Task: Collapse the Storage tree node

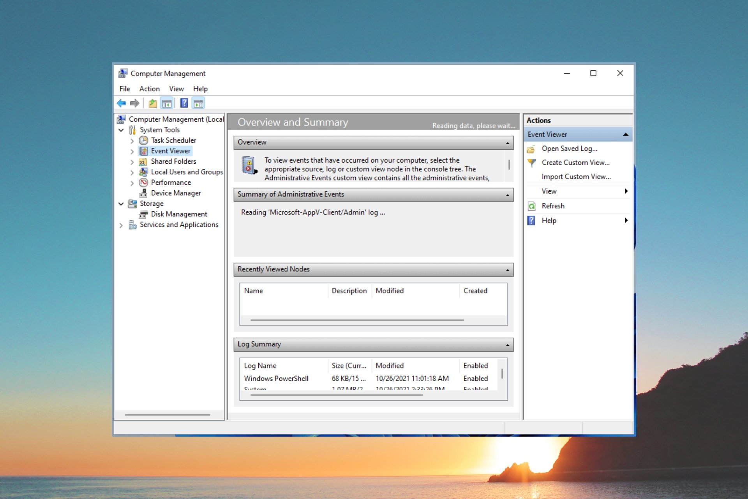Action: pos(121,203)
